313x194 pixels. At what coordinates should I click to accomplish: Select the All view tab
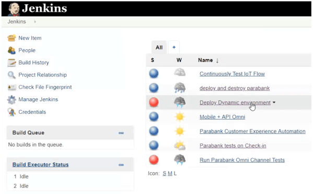159,47
